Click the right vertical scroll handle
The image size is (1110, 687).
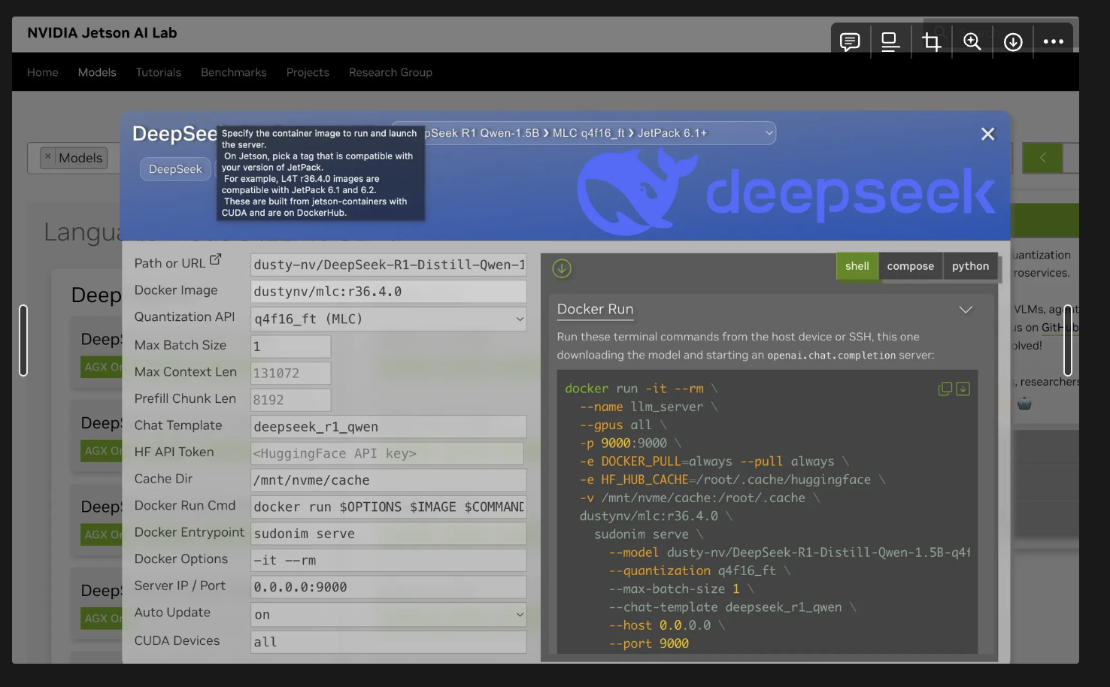[x=1068, y=340]
